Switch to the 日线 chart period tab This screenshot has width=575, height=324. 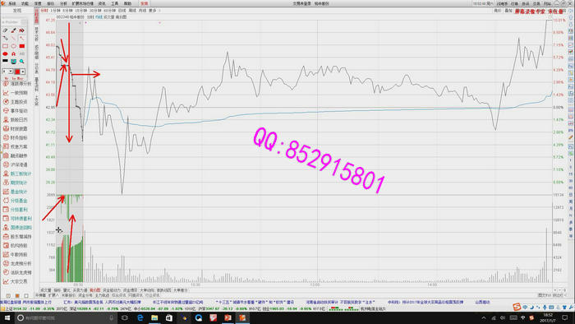coord(122,11)
